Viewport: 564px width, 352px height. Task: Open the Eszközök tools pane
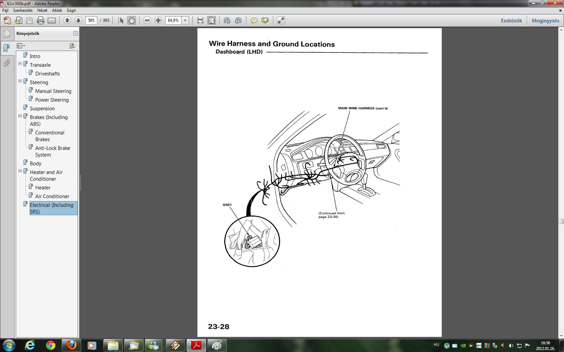pyautogui.click(x=511, y=20)
